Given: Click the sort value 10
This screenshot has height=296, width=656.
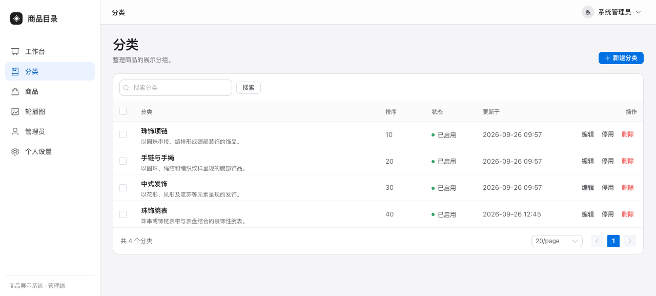Looking at the screenshot, I should pos(389,134).
